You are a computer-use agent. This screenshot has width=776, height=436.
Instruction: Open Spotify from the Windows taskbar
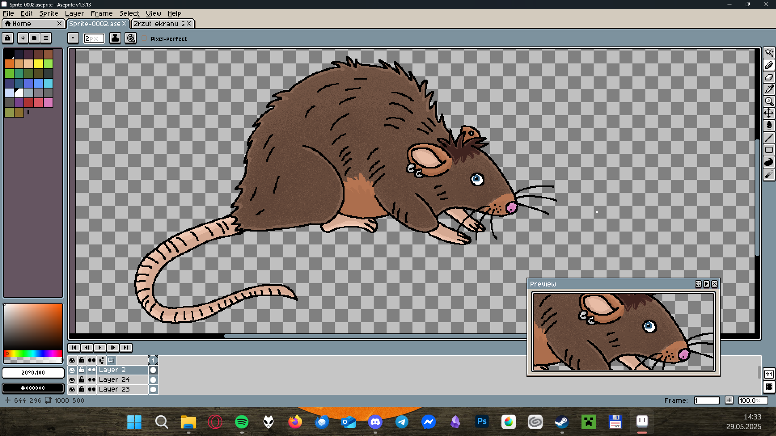click(x=242, y=422)
